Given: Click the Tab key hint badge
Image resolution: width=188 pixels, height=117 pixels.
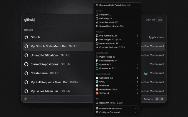Looking at the screenshot, I should [160, 20].
